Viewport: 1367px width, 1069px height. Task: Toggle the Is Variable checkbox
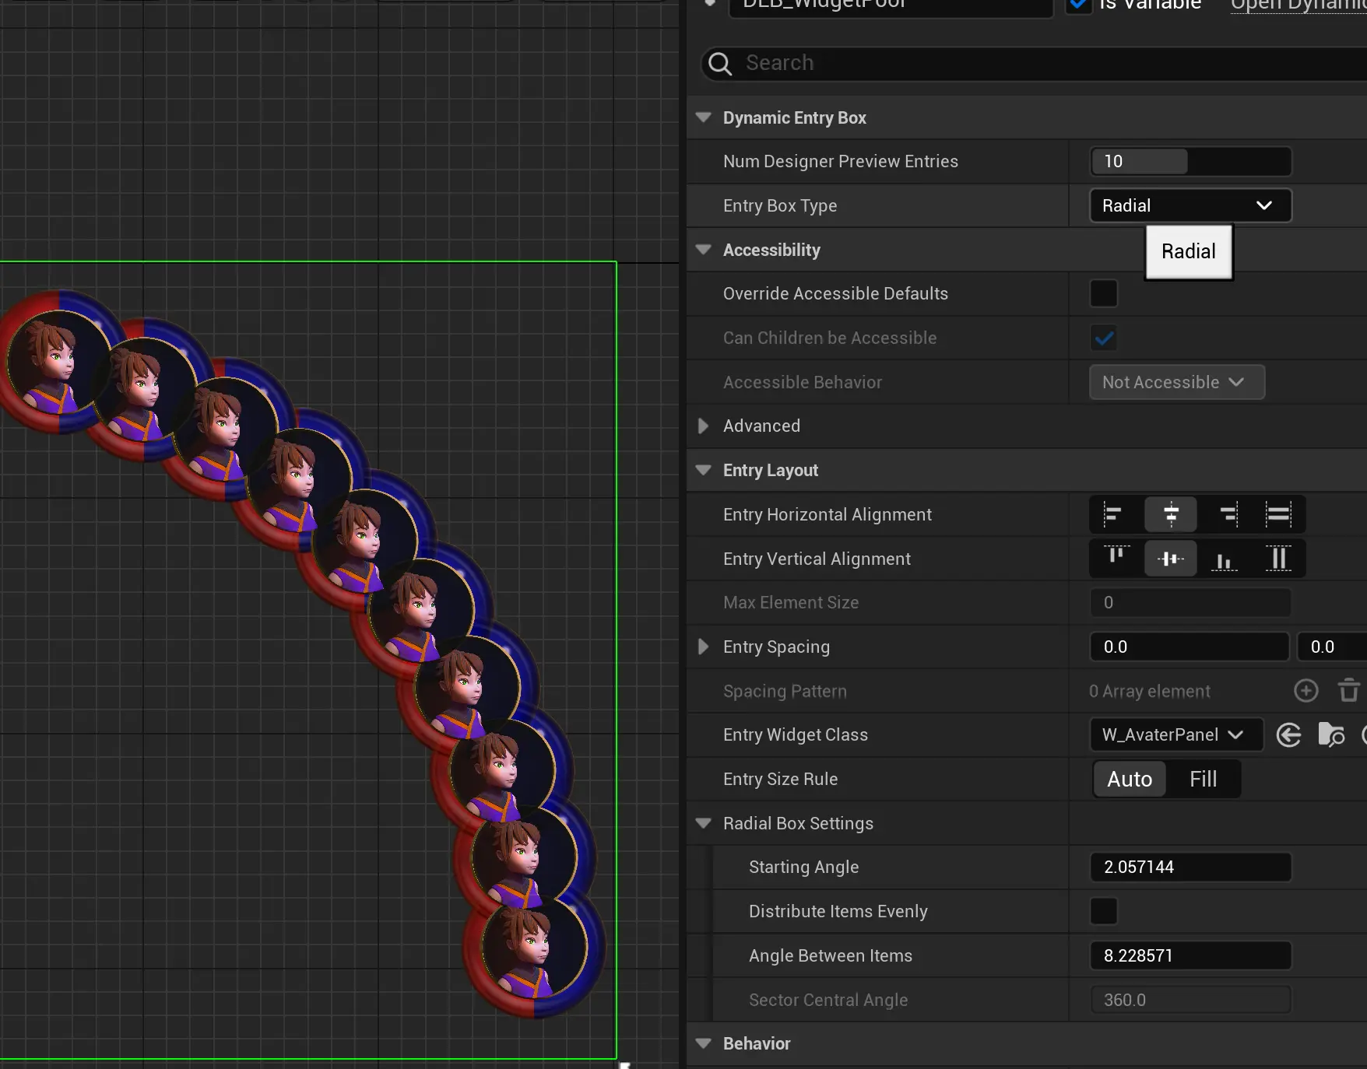click(x=1079, y=5)
